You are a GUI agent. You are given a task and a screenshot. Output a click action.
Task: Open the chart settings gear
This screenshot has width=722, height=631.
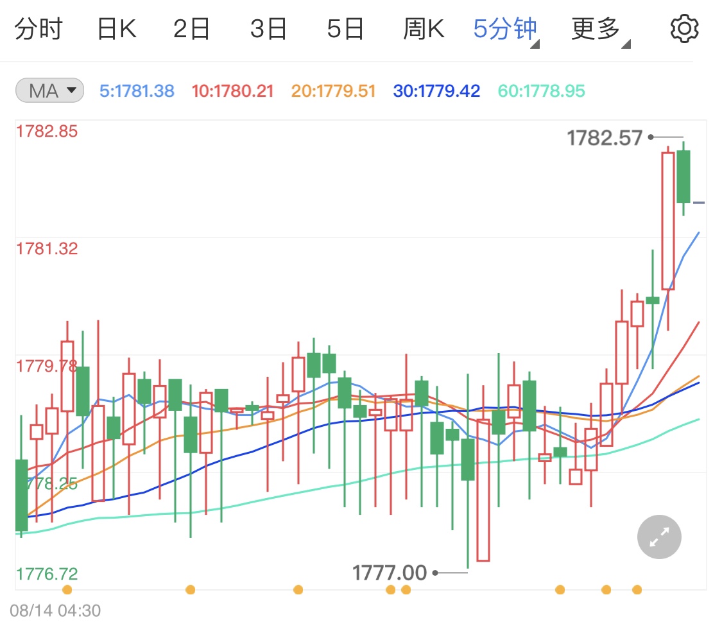[684, 28]
